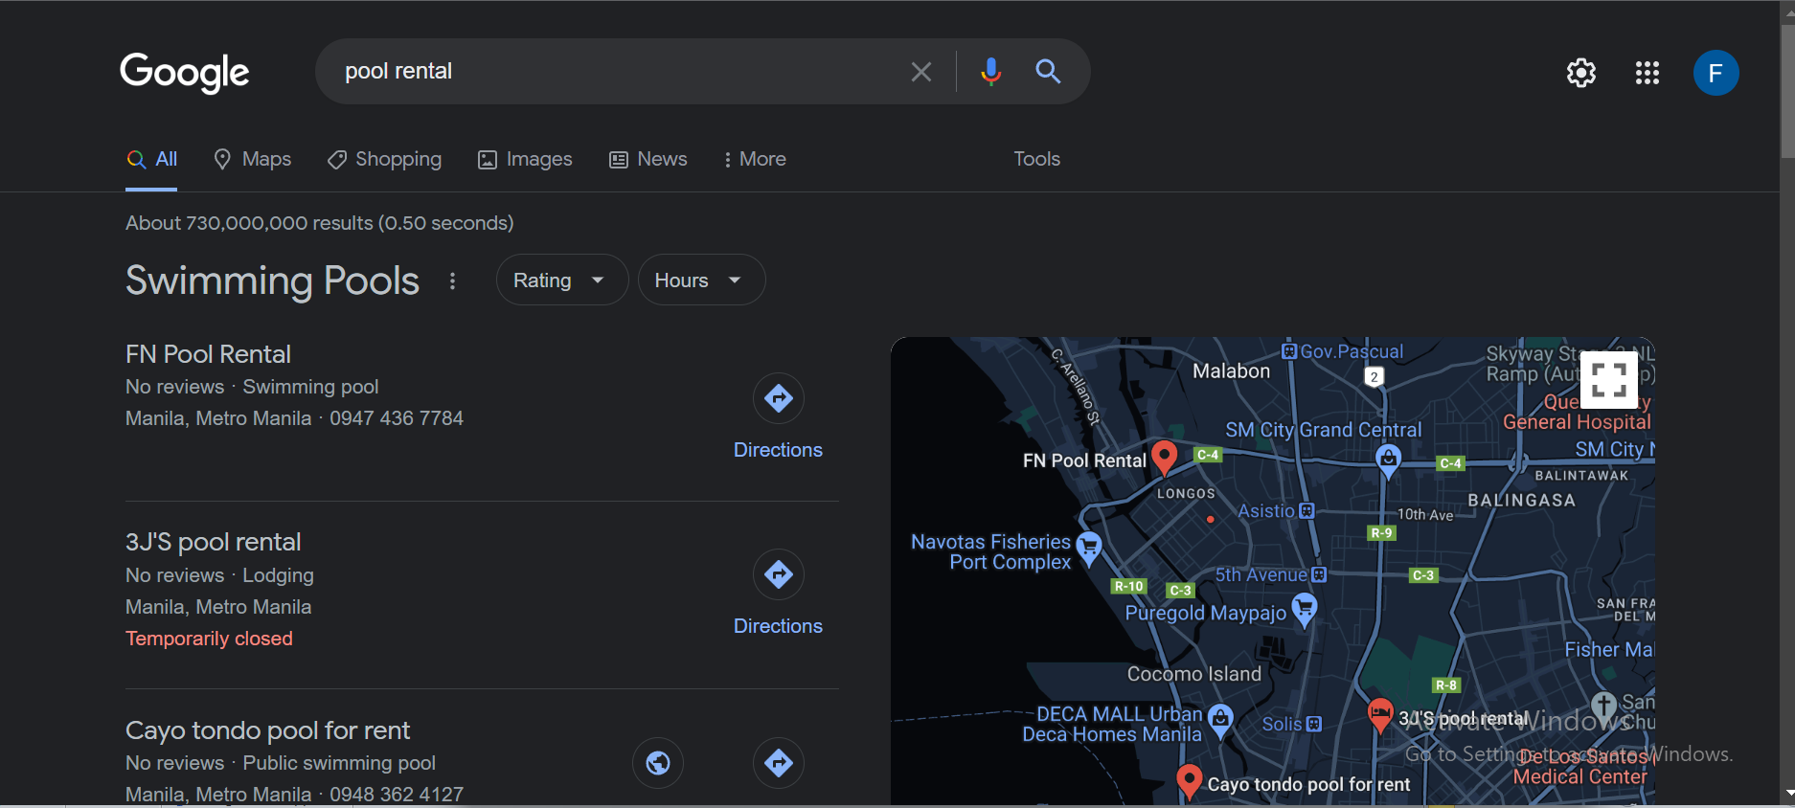Switch to the Shopping tab
Screen dimensions: 1795x808
coord(384,159)
